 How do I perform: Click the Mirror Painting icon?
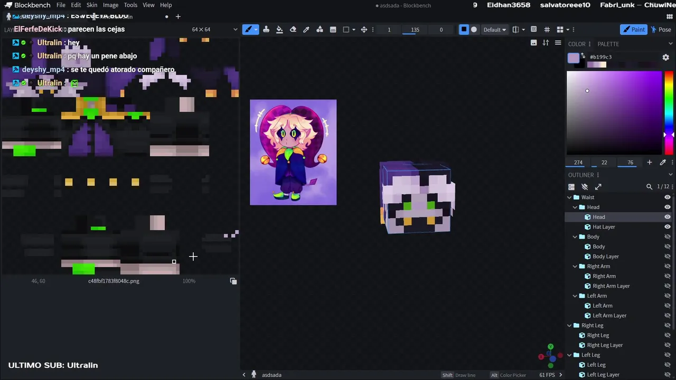(516, 30)
